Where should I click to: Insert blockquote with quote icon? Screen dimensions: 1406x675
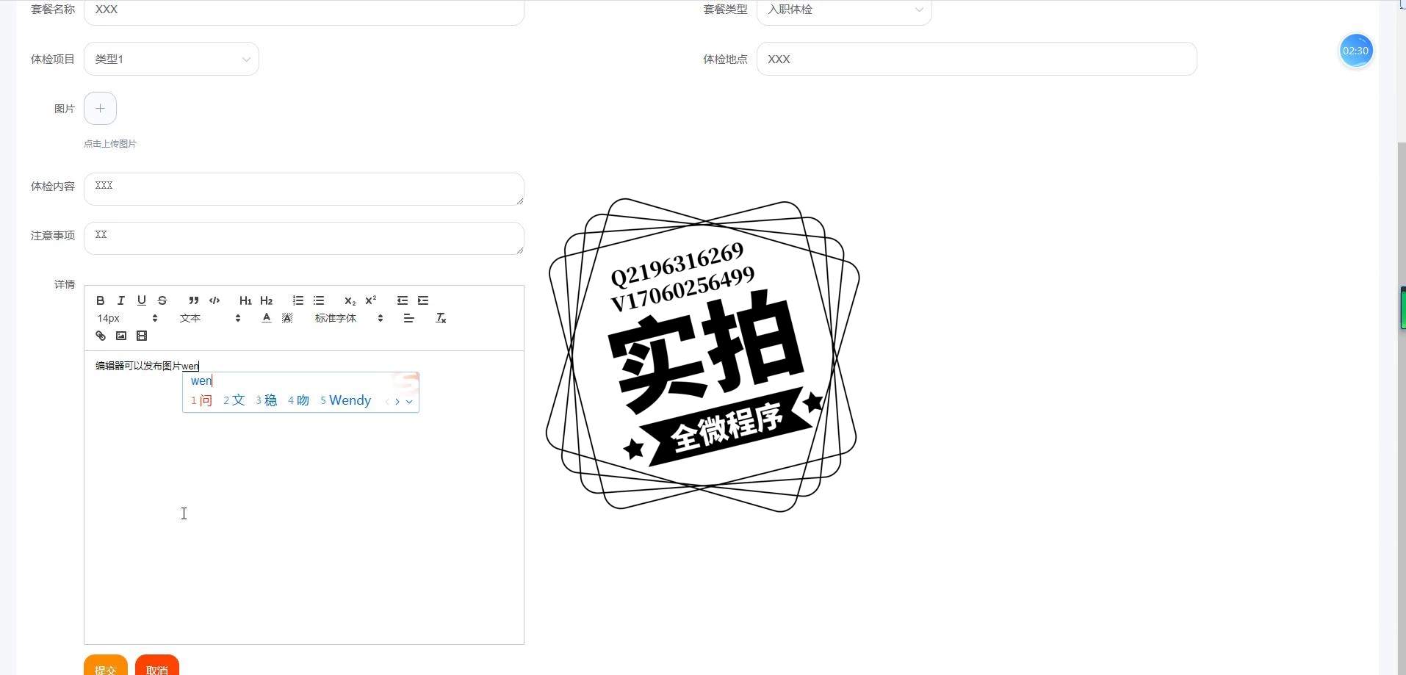point(194,300)
